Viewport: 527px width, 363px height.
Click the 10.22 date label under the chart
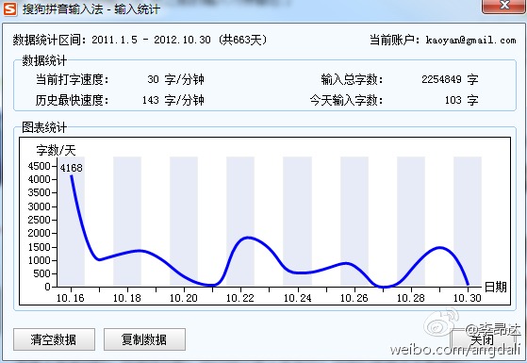point(240,298)
